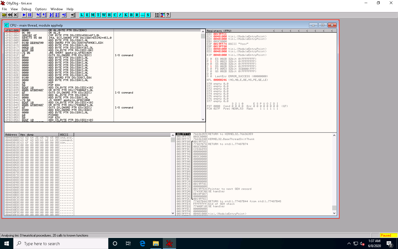Select the EBP register value 0019FF80
The width and height of the screenshot is (398, 249).
[x=220, y=46]
